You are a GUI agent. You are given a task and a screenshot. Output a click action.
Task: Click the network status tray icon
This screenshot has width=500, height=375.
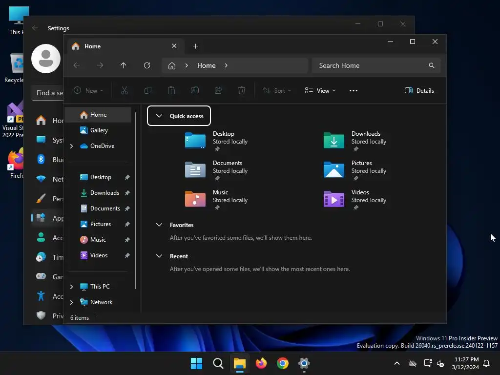[x=428, y=363]
